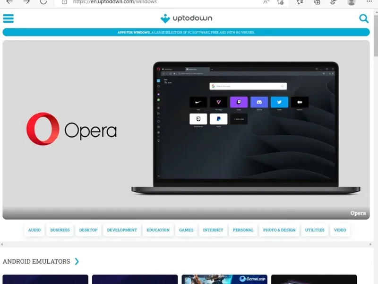Open the GameLoop emulator thumbnail
The width and height of the screenshot is (378, 284).
pos(224,279)
